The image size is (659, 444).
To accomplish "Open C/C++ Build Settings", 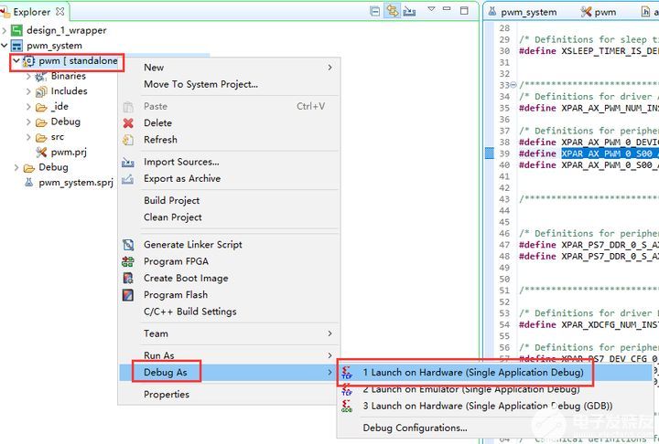I will (x=230, y=312).
